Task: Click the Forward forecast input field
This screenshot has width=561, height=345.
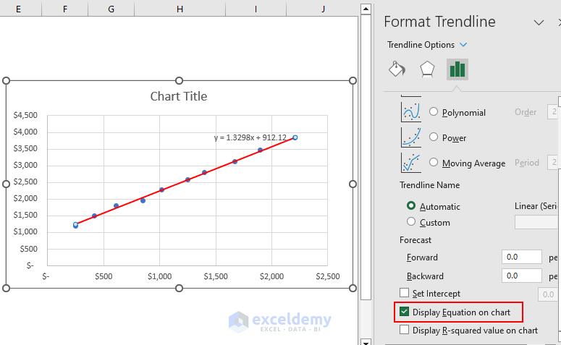Action: (522, 257)
